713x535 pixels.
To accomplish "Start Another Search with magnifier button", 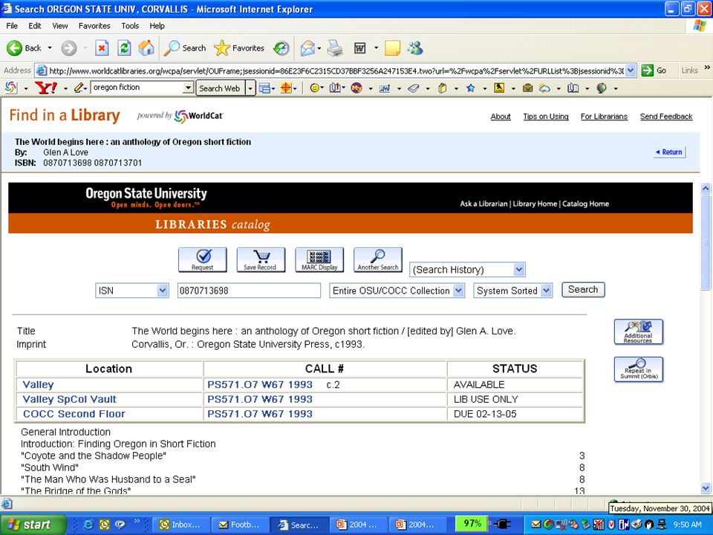I will (378, 260).
